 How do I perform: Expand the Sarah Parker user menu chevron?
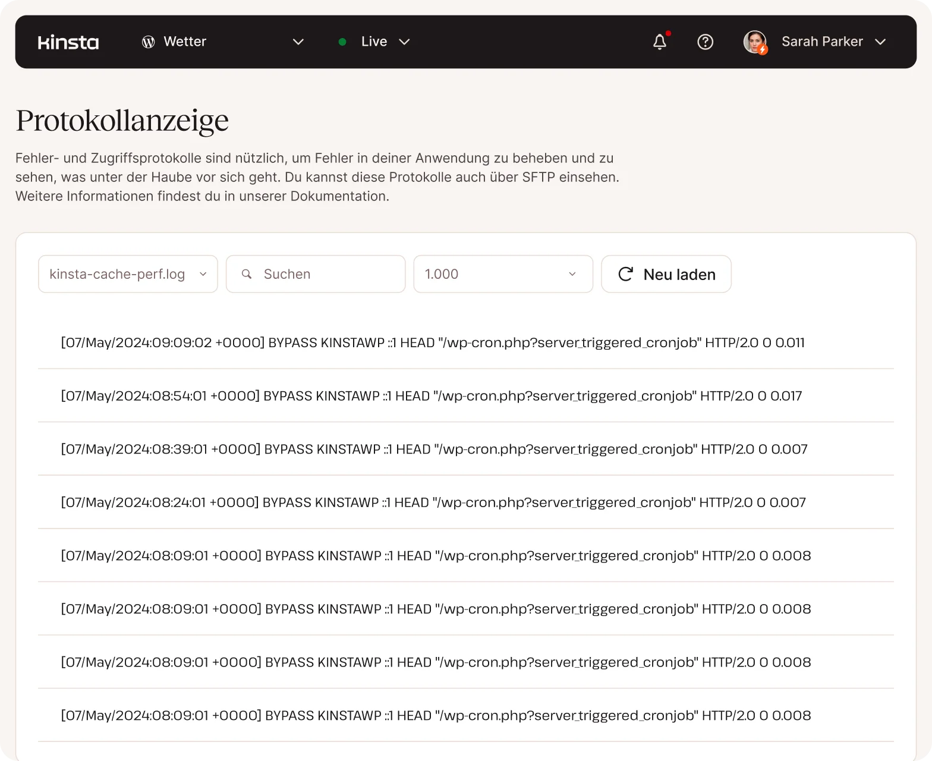[x=880, y=42]
